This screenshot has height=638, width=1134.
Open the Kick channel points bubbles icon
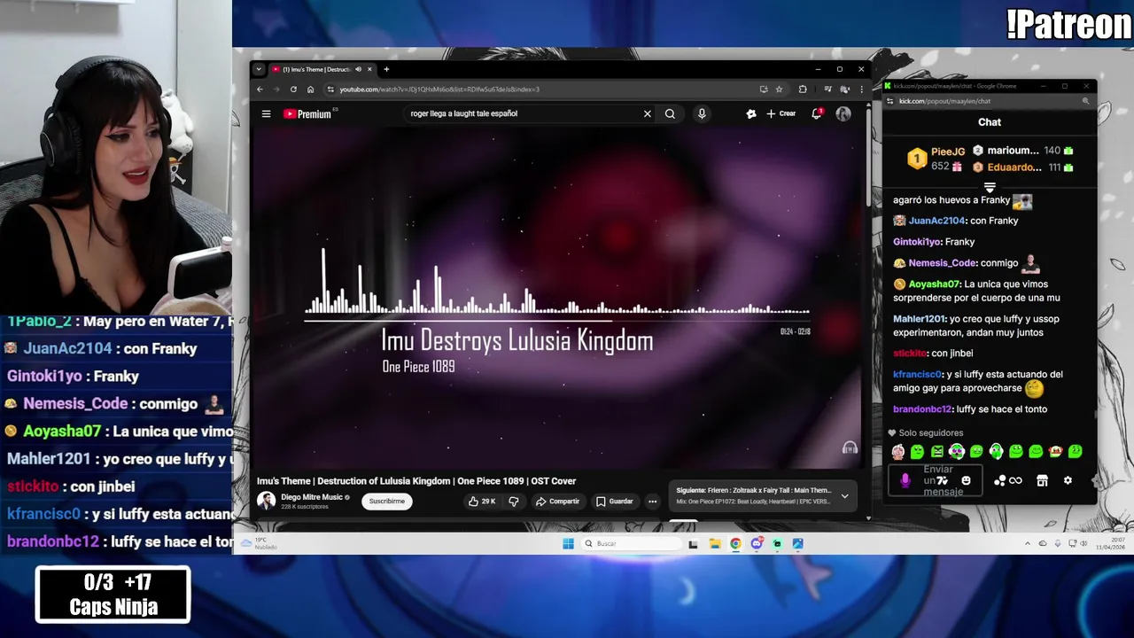[x=1000, y=480]
